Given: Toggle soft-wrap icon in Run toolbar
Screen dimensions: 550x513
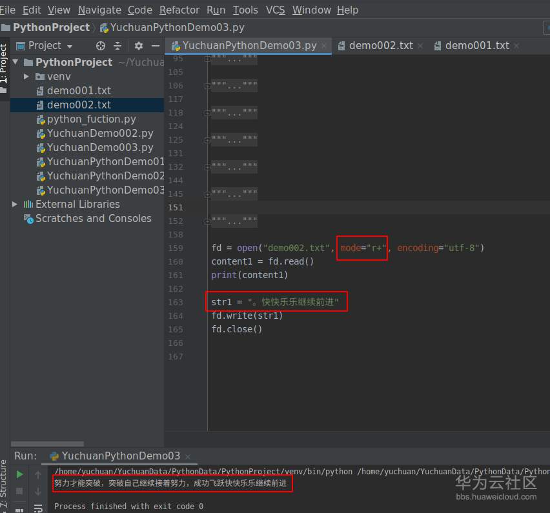Looking at the screenshot, I should point(38,508).
